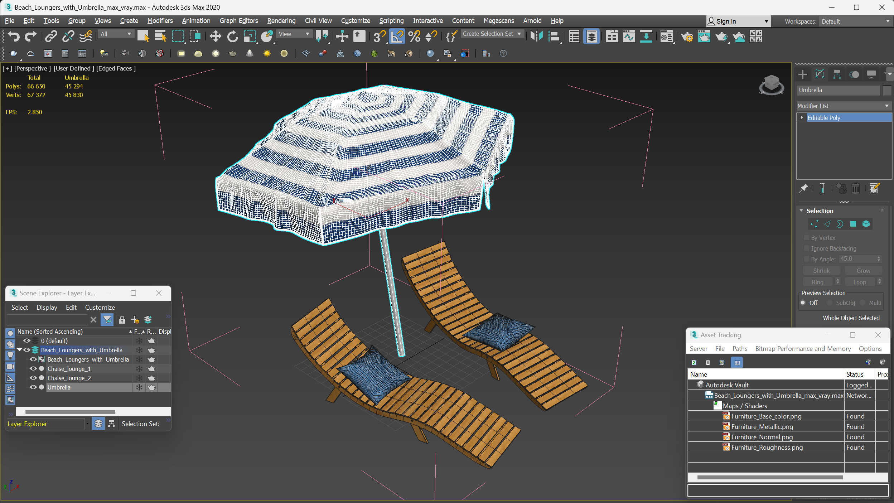Toggle visibility of 0 (default) layer
This screenshot has width=894, height=503.
pyautogui.click(x=26, y=340)
